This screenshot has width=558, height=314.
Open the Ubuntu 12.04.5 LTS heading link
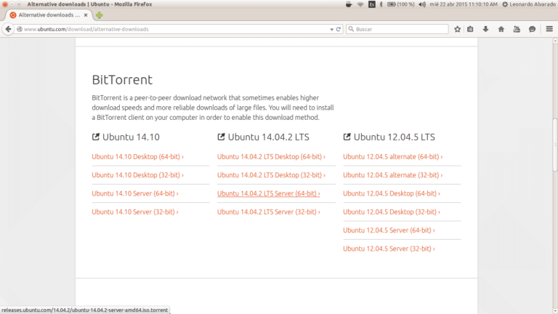coord(394,137)
